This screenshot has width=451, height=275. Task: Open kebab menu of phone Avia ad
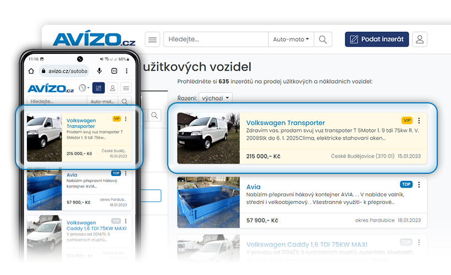coord(126,173)
